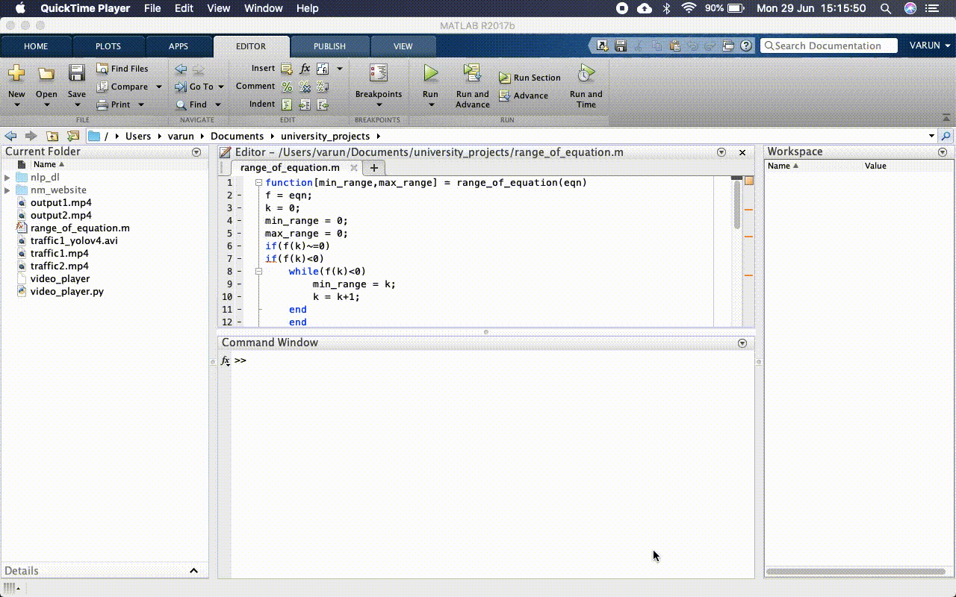The width and height of the screenshot is (956, 597).
Task: Click the quick access Paste icon
Action: (674, 46)
